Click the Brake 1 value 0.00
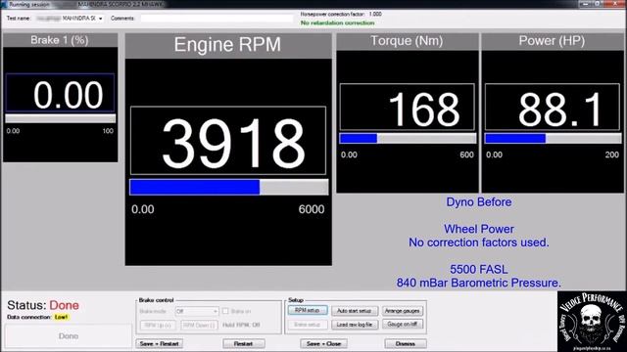 click(x=69, y=95)
